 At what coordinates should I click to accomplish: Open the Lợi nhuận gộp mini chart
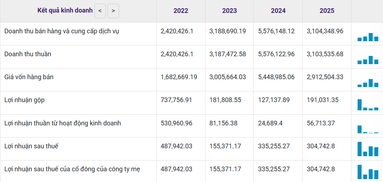(368, 105)
